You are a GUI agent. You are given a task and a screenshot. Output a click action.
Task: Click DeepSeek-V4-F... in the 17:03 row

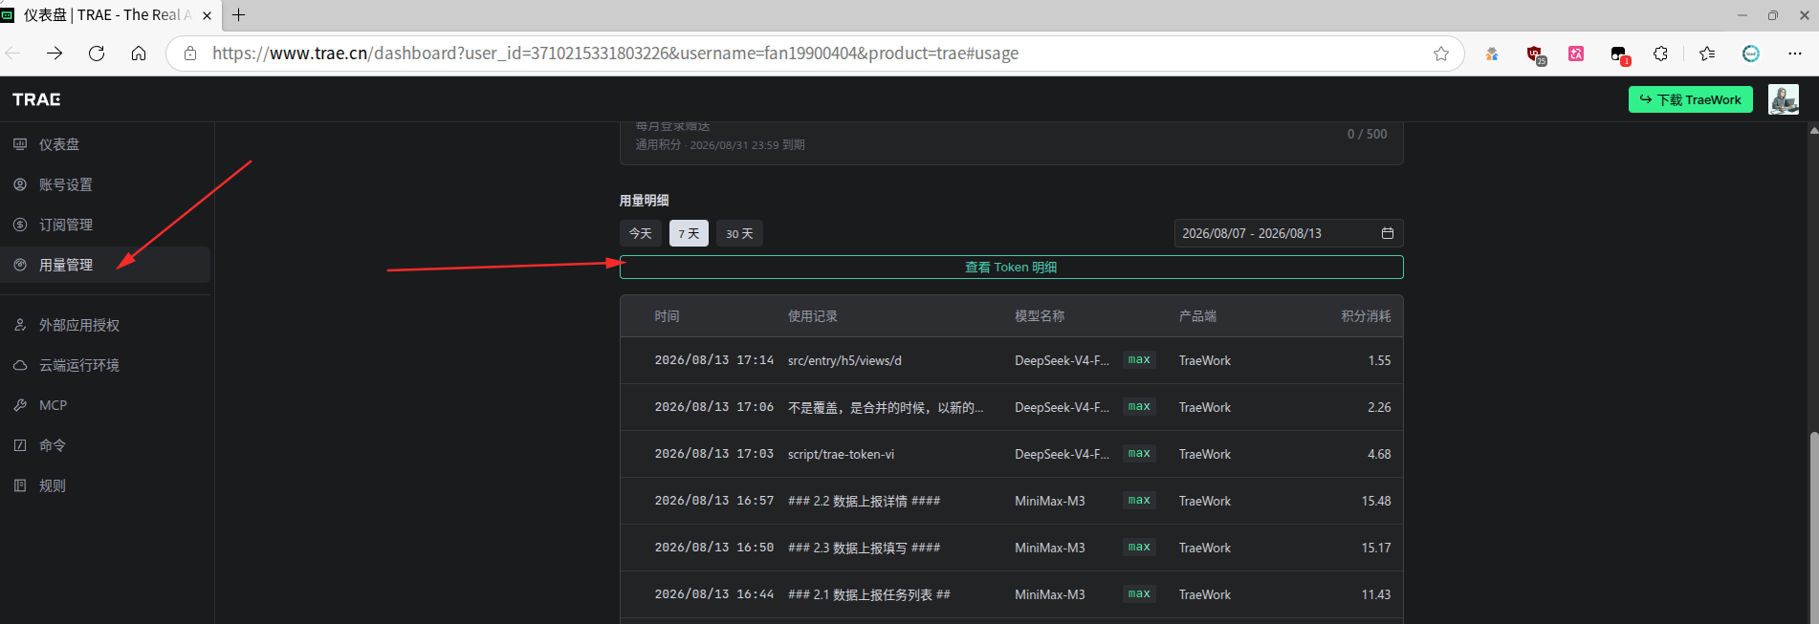click(1062, 454)
